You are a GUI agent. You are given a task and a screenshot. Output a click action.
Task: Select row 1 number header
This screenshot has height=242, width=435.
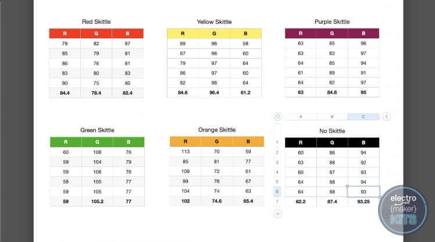[277, 142]
